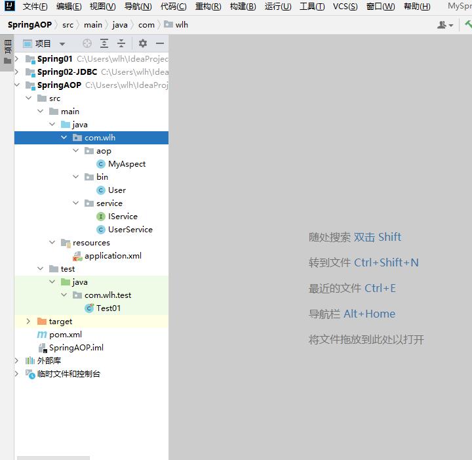Click the UserService class icon
The width and height of the screenshot is (472, 460).
point(100,230)
